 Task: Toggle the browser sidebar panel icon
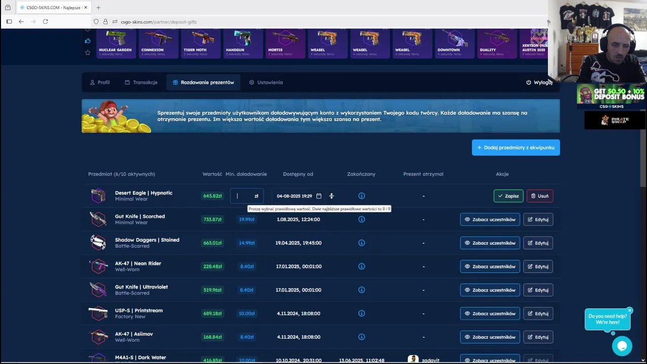coord(9,22)
